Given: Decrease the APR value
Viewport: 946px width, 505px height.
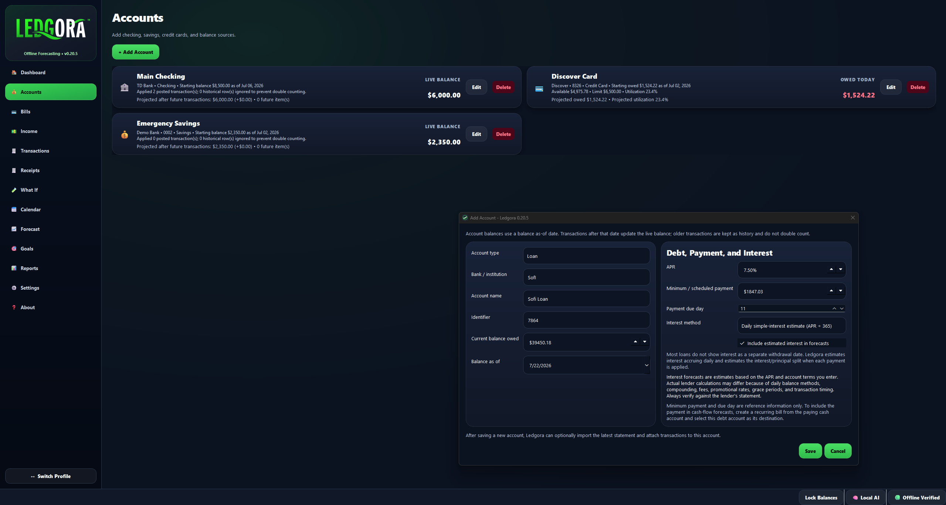Looking at the screenshot, I should point(841,269).
